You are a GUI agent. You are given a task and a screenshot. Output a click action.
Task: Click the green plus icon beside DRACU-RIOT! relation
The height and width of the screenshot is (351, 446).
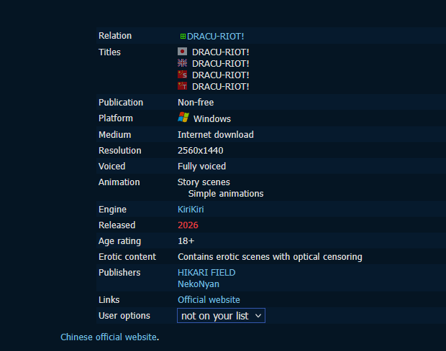click(x=183, y=37)
